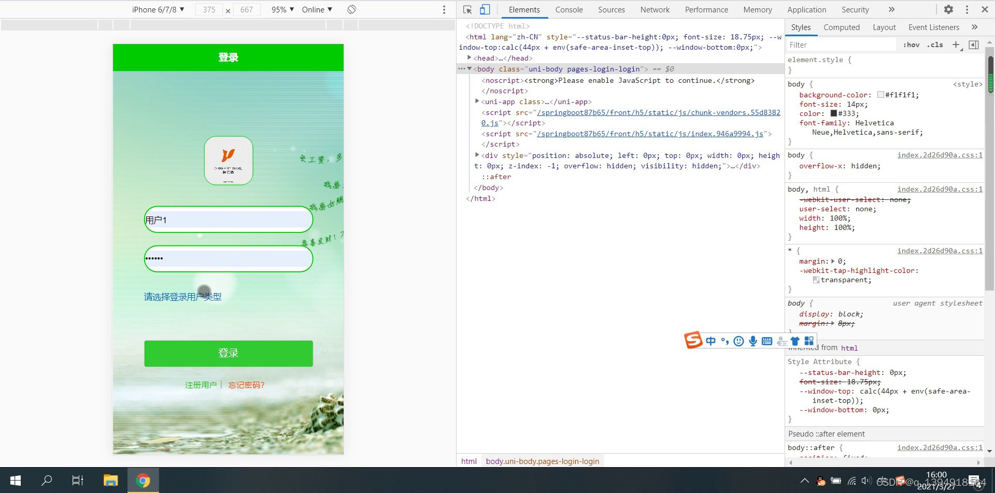The image size is (995, 493).
Task: Open Online network throttling dropdown
Action: tap(317, 9)
